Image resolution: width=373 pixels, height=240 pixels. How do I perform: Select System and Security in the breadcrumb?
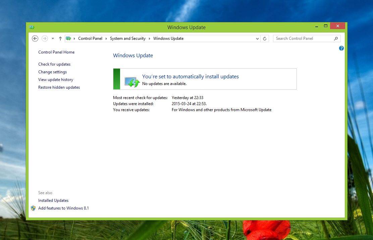point(127,38)
